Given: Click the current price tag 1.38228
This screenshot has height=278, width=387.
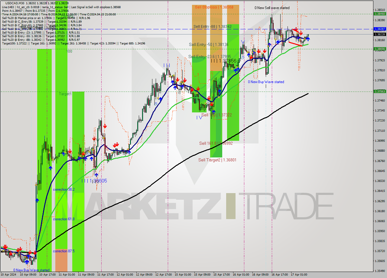Looking at the screenshot, I should click(380, 34).
